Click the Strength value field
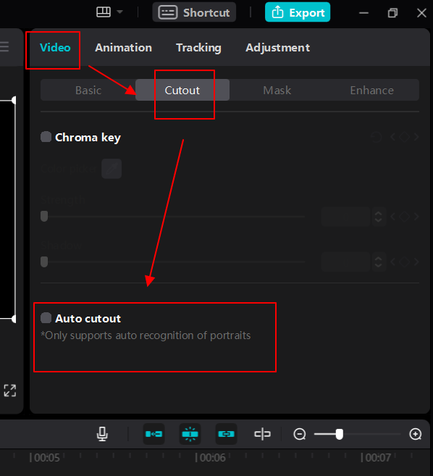 click(x=346, y=217)
